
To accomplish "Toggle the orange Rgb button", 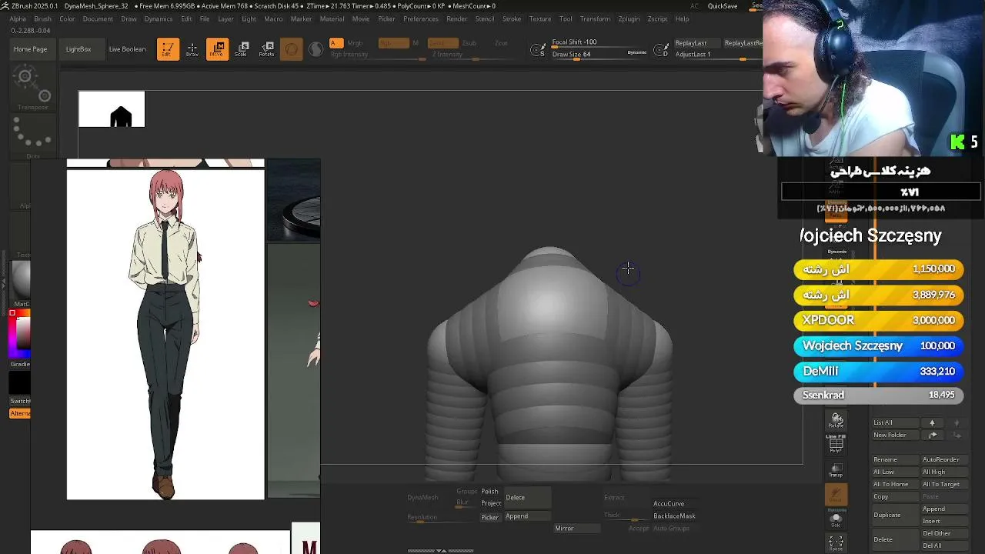I will 393,43.
